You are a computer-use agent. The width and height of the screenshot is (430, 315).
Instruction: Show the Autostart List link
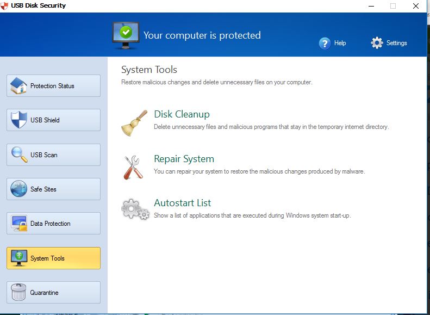click(182, 203)
